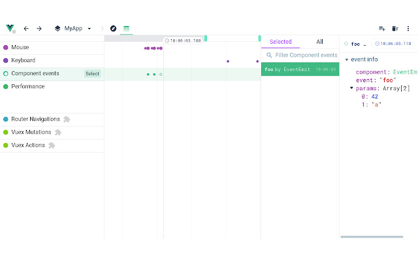This screenshot has height=261, width=418.
Task: Toggle Component events layer circle
Action: click(x=6, y=74)
